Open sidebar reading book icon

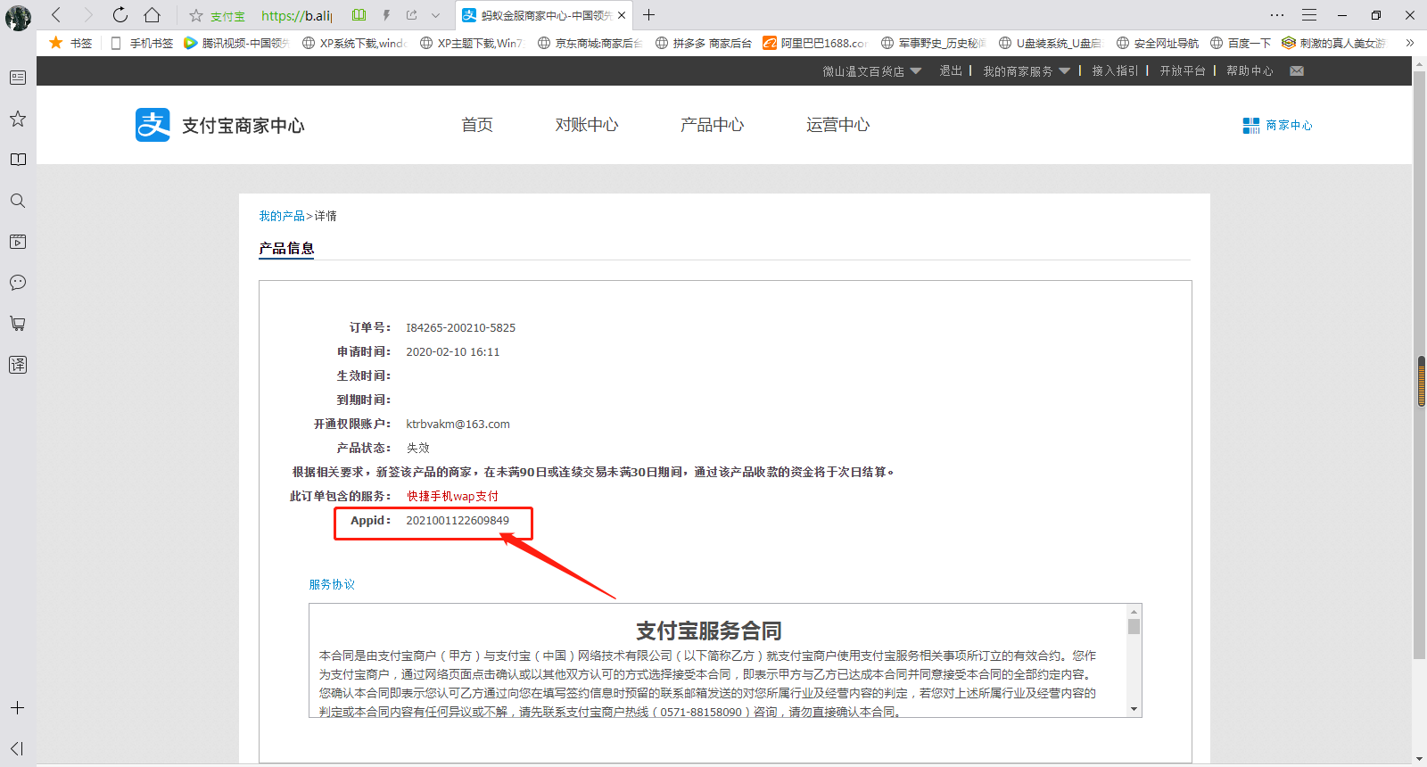coord(18,160)
